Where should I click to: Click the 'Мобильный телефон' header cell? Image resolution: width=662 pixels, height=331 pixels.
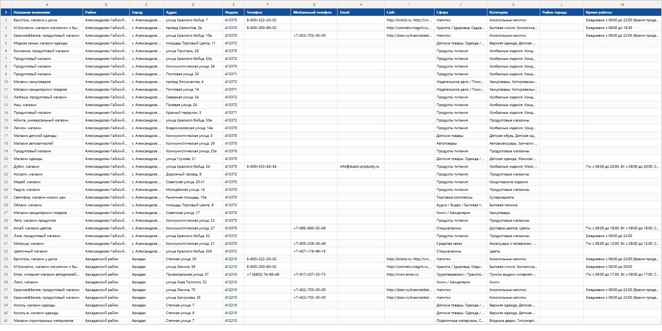[314, 12]
